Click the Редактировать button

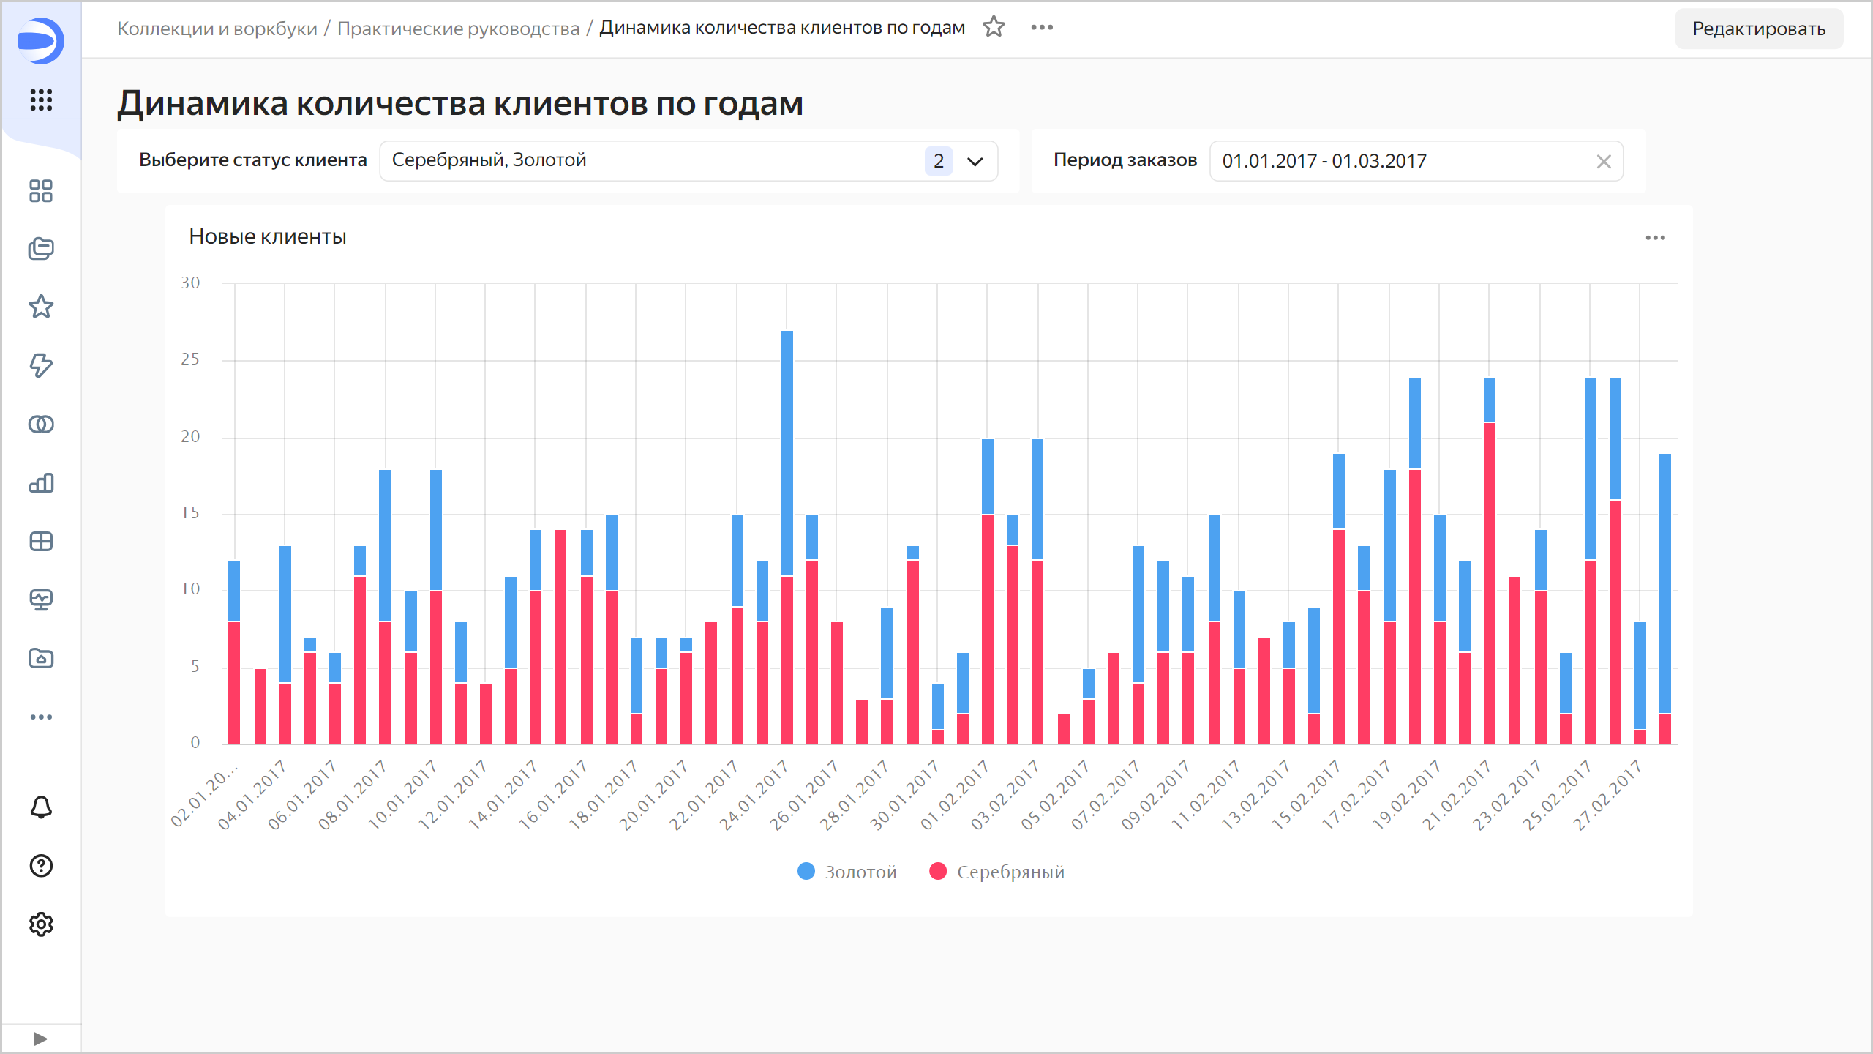pyautogui.click(x=1758, y=29)
